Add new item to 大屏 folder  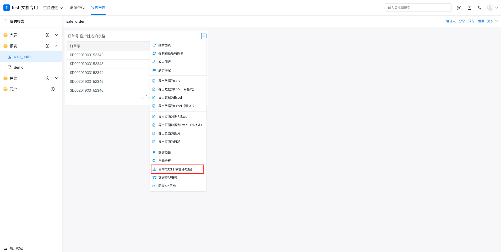point(47,35)
